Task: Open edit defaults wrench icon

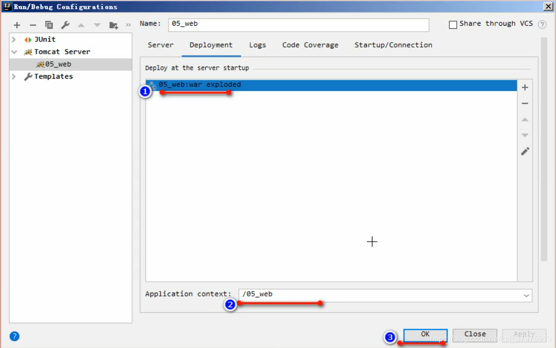Action: (65, 25)
